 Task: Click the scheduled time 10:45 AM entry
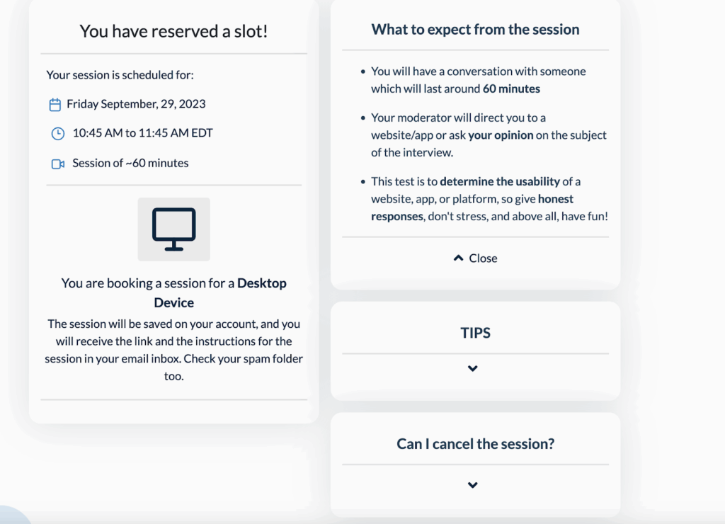[x=142, y=134]
